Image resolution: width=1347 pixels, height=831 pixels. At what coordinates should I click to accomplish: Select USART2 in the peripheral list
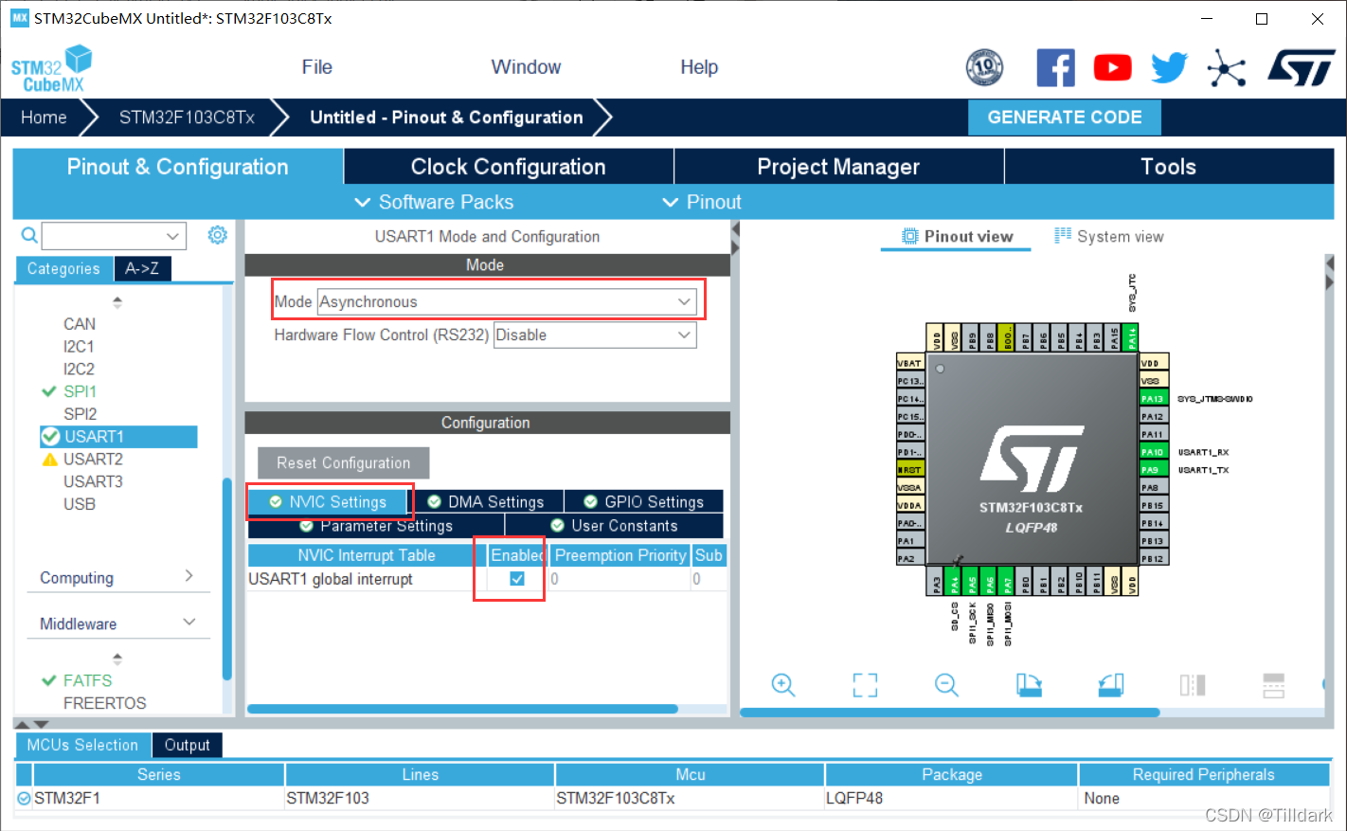[93, 459]
